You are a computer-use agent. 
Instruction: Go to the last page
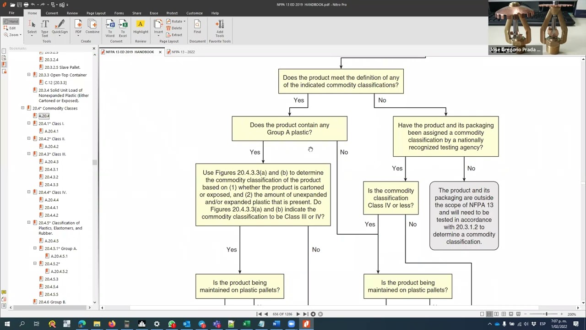coord(305,314)
